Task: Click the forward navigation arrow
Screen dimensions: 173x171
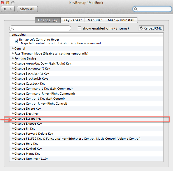Action: point(11,9)
